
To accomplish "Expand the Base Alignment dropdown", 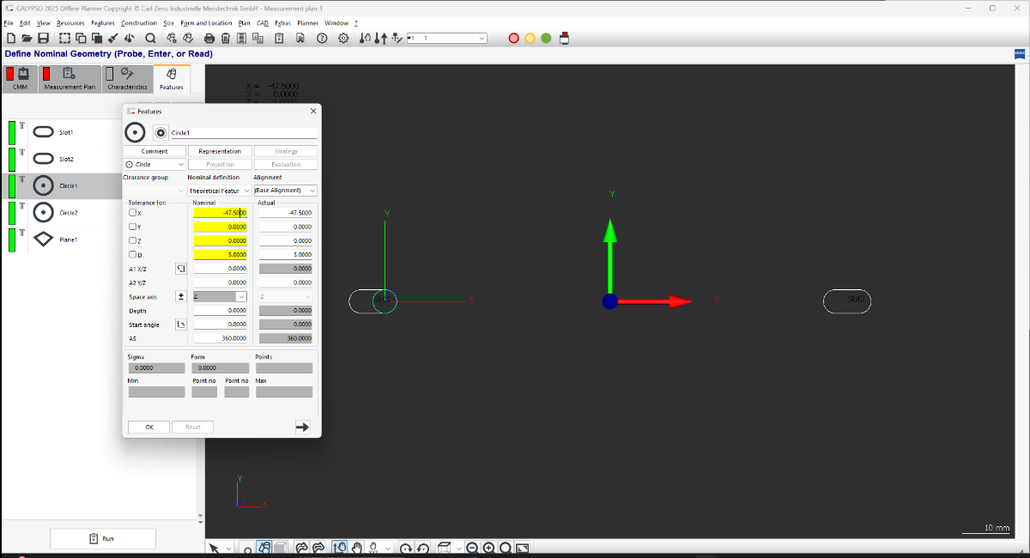I will (285, 191).
